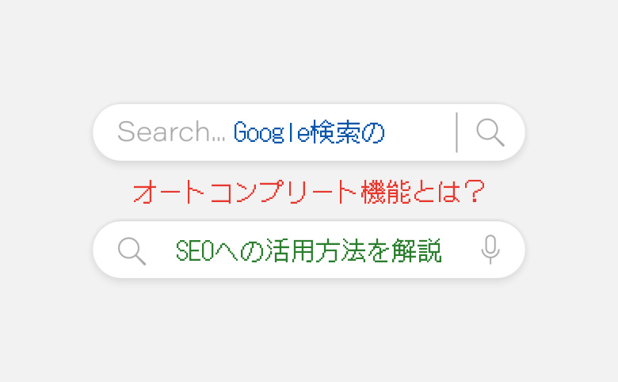Viewport: 618px width, 382px height.
Task: Click the green "を" character before 解説
Action: [379, 251]
